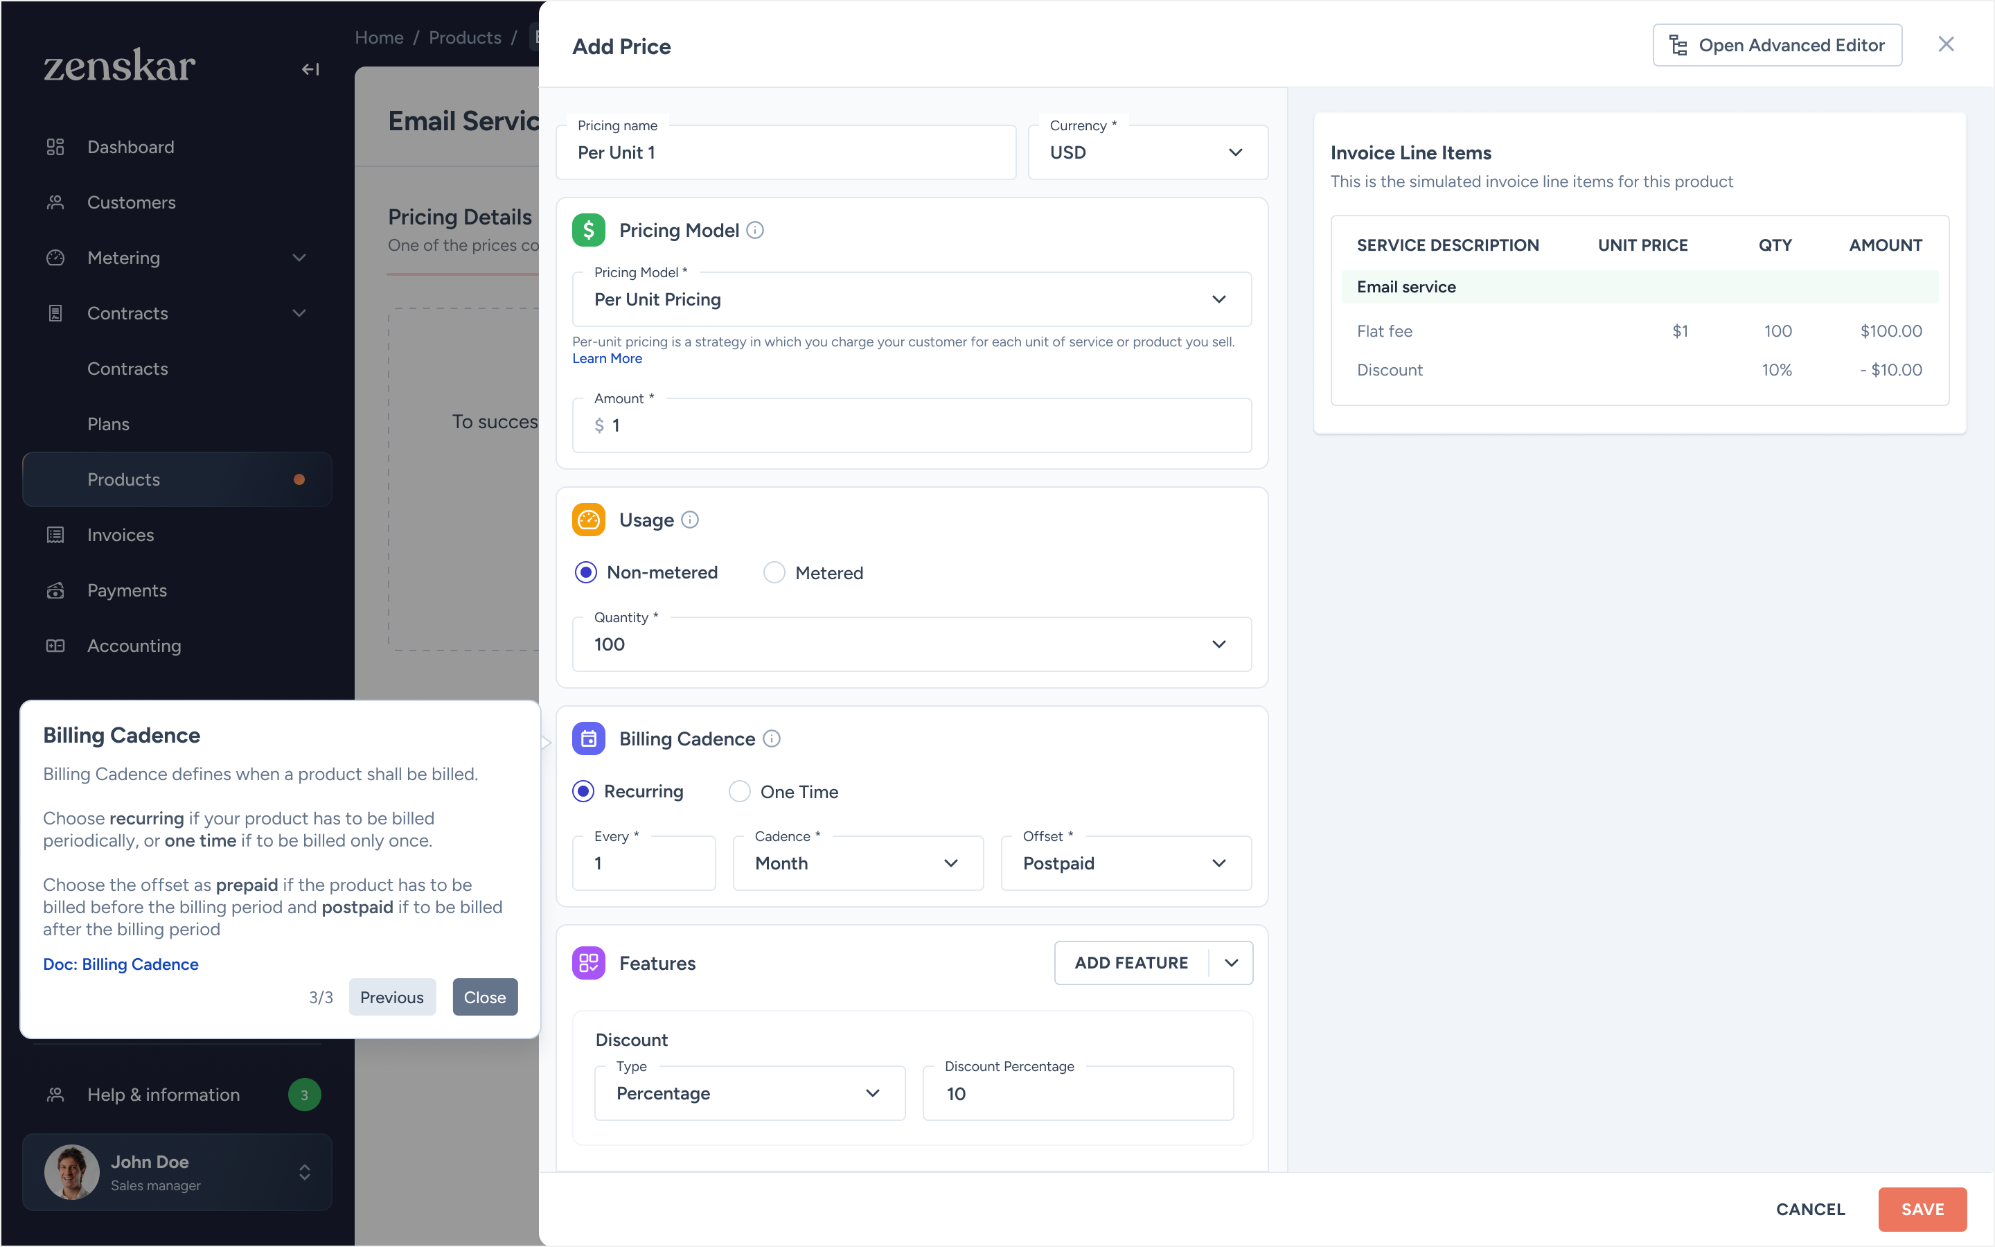
Task: Select the Non-metered radio button
Action: (585, 572)
